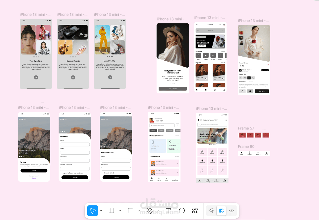The image size is (319, 220).
Task: Select the Frame tool in bottom toolbar
Action: tap(112, 211)
